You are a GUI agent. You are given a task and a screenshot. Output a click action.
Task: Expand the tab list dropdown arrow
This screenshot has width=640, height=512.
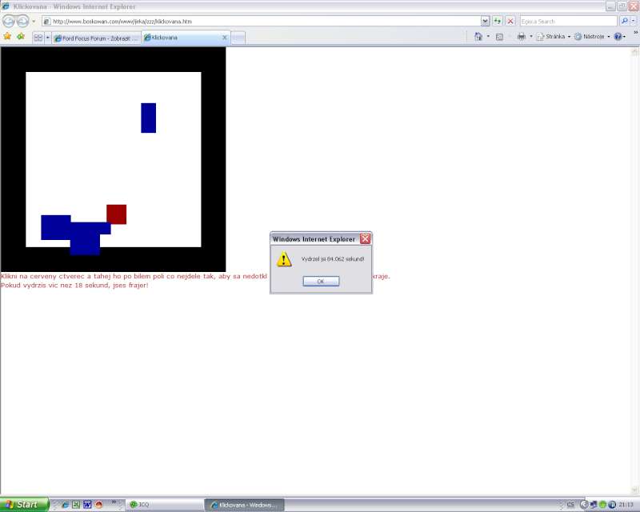(47, 38)
